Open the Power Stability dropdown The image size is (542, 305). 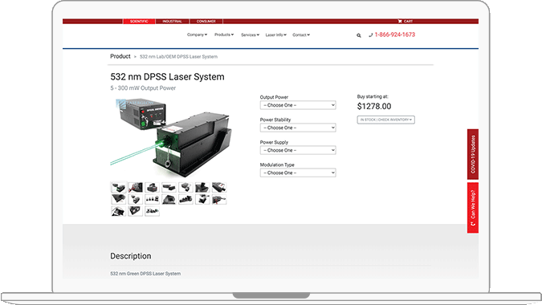[x=298, y=128]
